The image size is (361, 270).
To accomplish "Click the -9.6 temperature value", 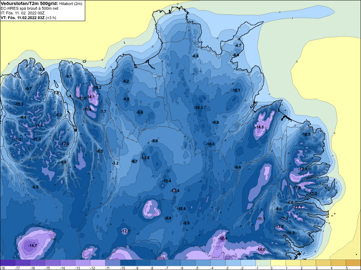I will tap(140, 112).
